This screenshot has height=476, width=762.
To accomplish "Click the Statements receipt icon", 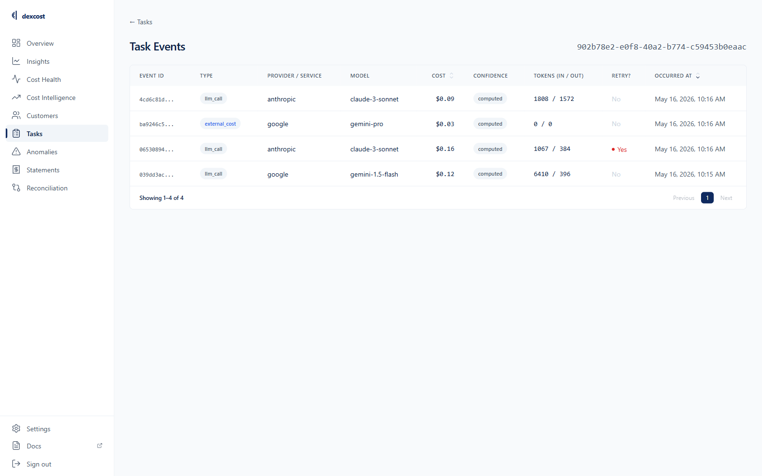I will coord(16,170).
